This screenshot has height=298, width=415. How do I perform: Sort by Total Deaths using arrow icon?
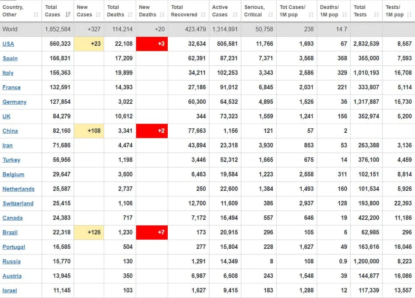[130, 15]
